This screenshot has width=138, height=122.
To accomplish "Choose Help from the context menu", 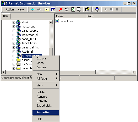I will (46, 119).
